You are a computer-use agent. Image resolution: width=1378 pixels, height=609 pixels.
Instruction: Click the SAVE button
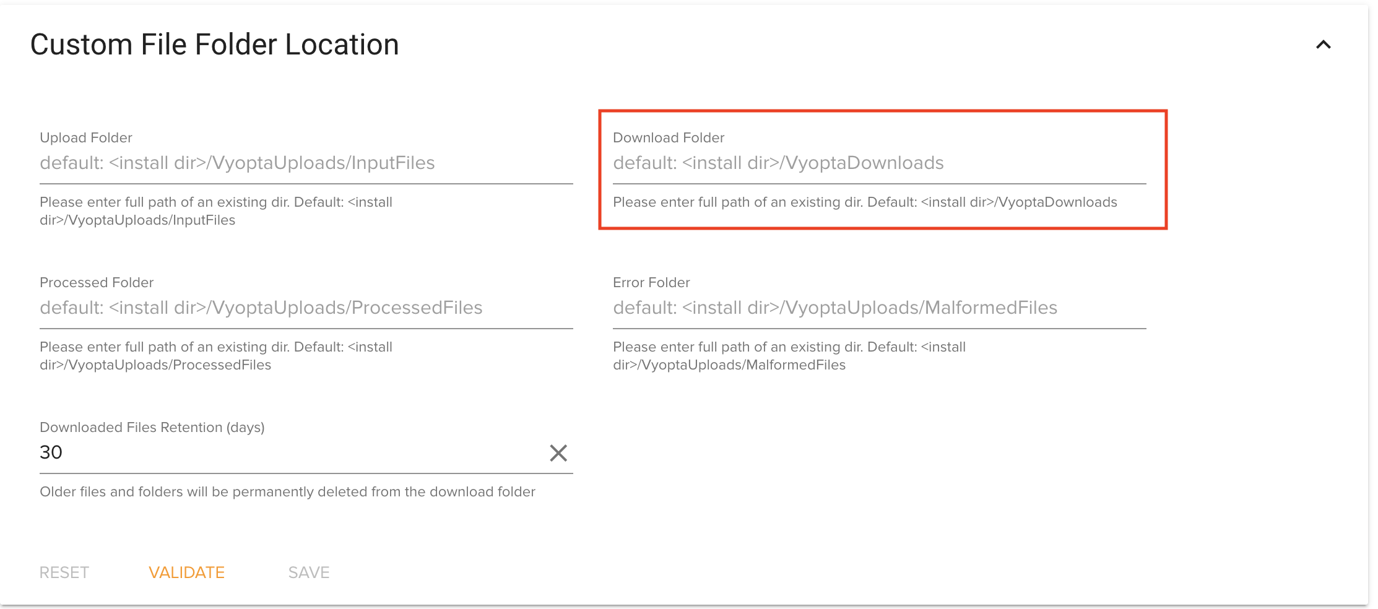pyautogui.click(x=309, y=572)
